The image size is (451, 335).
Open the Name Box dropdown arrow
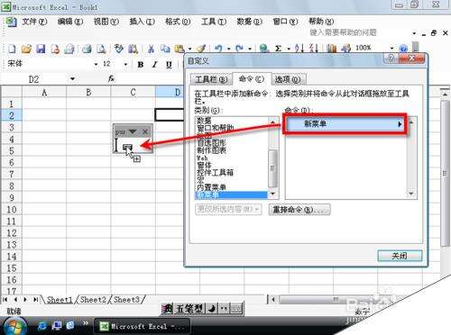point(72,79)
